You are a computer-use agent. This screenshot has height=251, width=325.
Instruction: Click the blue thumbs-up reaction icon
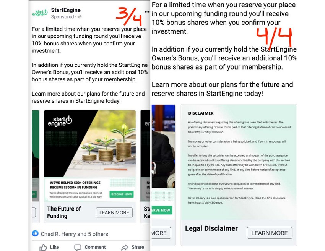[x=35, y=233]
